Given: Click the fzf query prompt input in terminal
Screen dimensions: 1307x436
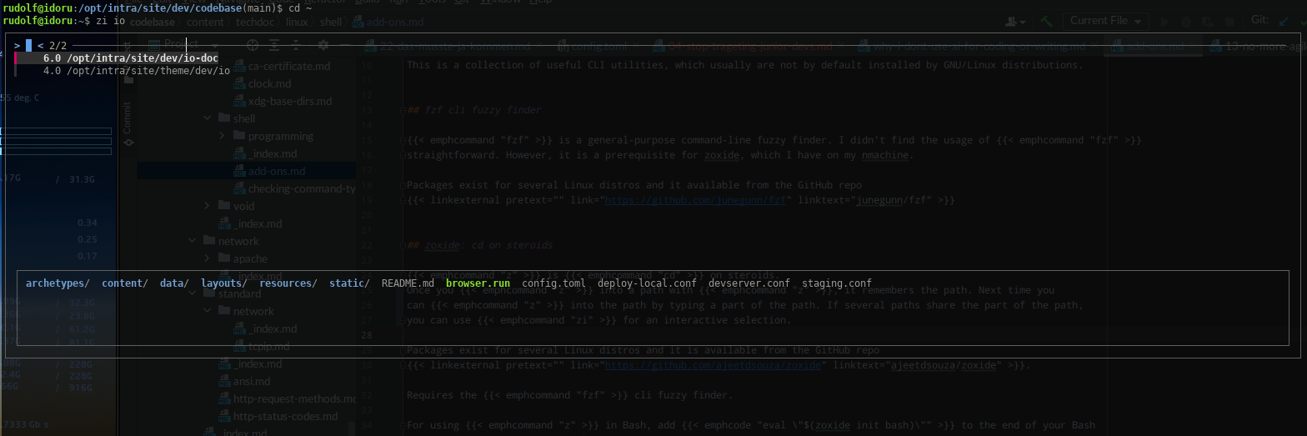Looking at the screenshot, I should pyautogui.click(x=28, y=45).
